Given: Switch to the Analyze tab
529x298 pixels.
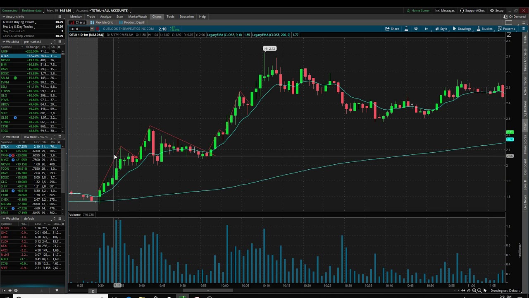Looking at the screenshot, I should click(x=106, y=17).
